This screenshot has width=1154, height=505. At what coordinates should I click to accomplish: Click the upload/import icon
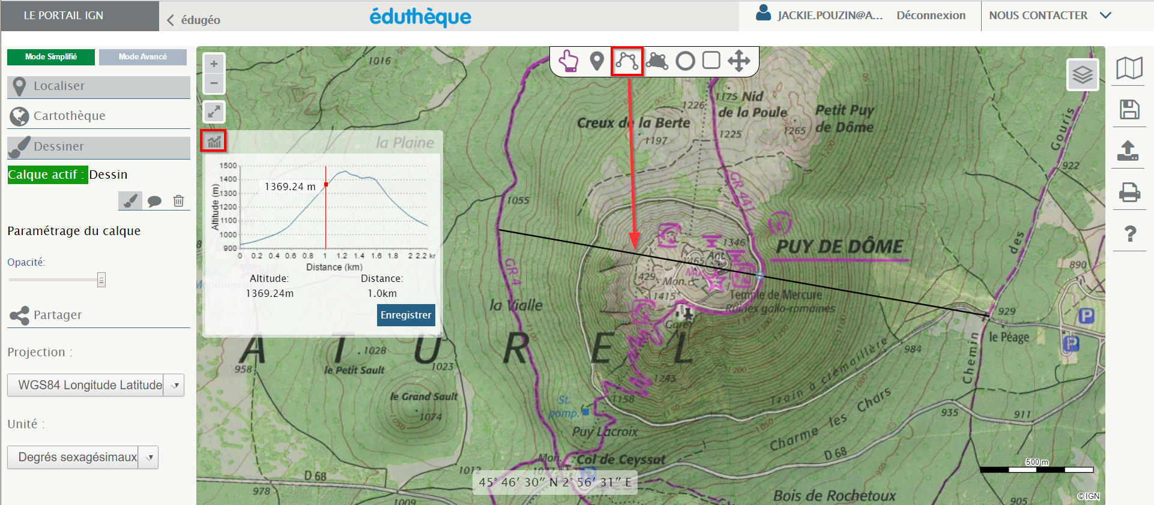(x=1128, y=151)
